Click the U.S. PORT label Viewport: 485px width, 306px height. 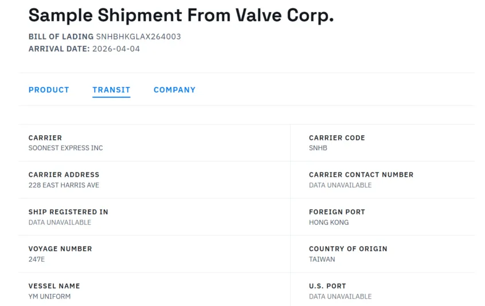[x=327, y=286]
